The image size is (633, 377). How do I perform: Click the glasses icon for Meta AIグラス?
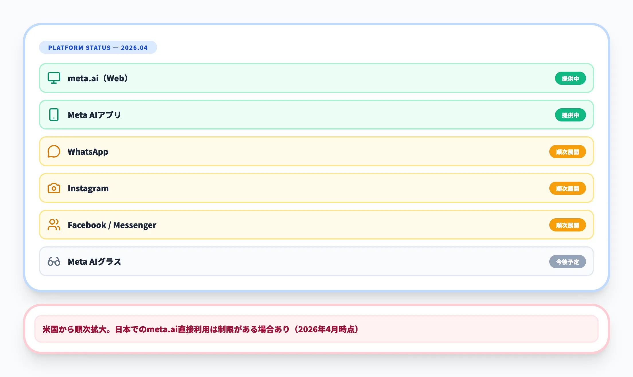coord(54,262)
